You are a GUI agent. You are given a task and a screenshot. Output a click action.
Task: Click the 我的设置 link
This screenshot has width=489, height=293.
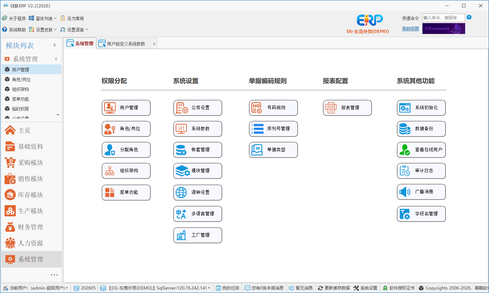pos(410,29)
